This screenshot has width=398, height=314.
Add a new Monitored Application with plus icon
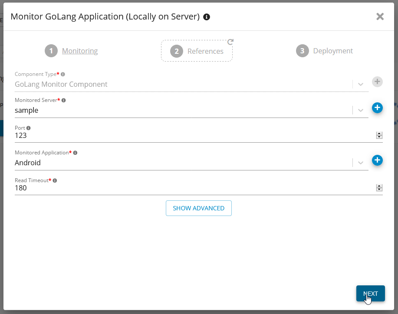point(377,160)
